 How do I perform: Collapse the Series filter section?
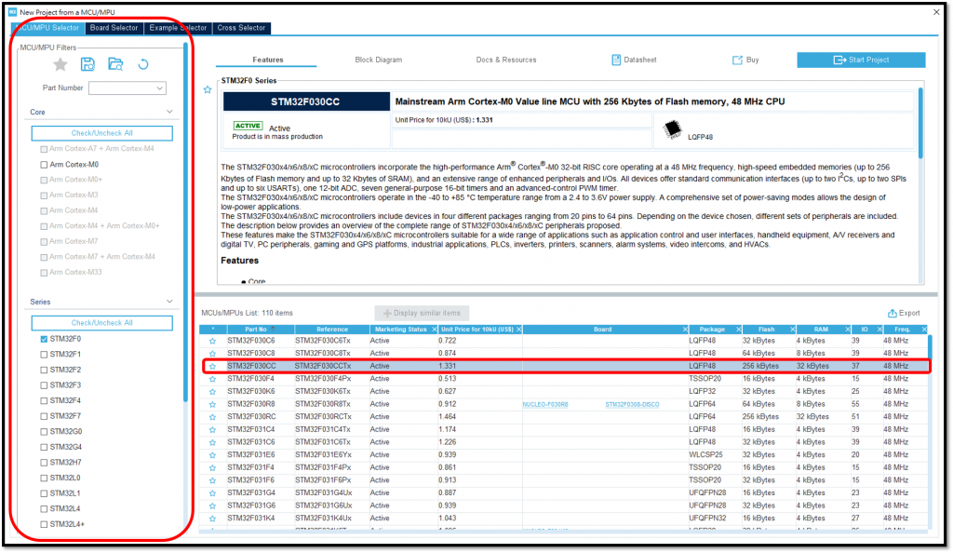[x=169, y=302]
